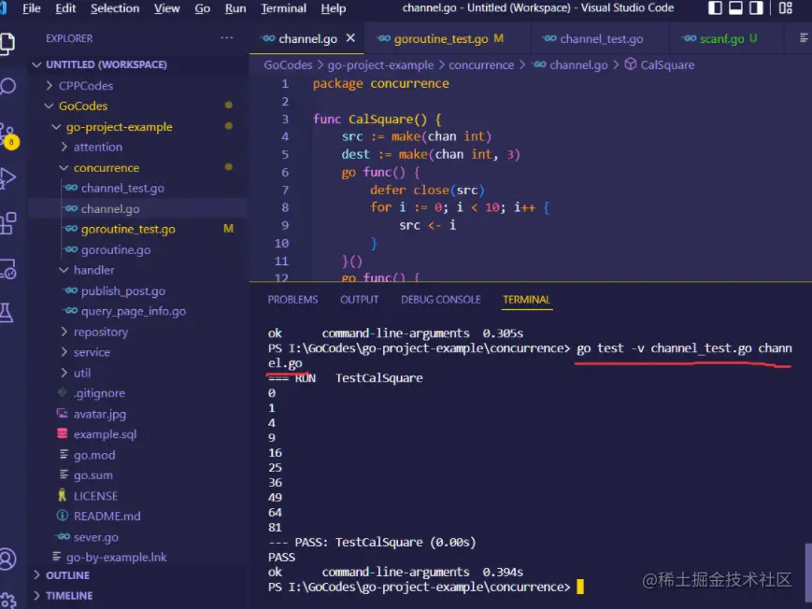Select the channel.go editor tab

(307, 39)
